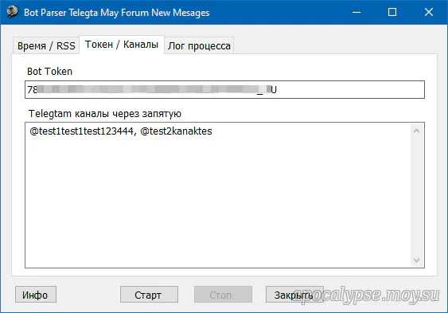This screenshot has height=313, width=448.
Task: Click the Telegtam каналы через запятую label
Action: point(105,114)
